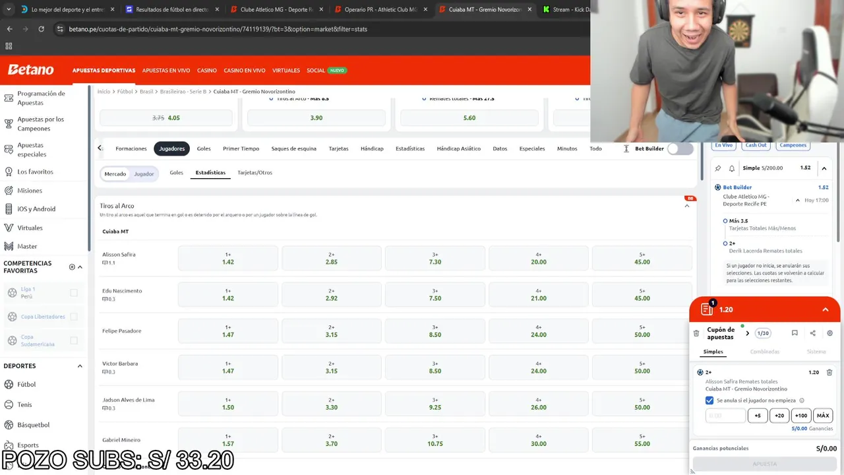Collapse Clube Atletico MG bet builder details
This screenshot has height=475, width=844.
coord(798,200)
